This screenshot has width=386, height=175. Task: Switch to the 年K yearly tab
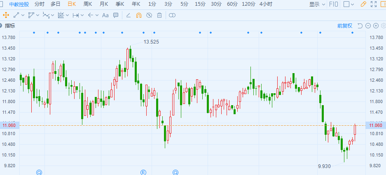(136, 4)
